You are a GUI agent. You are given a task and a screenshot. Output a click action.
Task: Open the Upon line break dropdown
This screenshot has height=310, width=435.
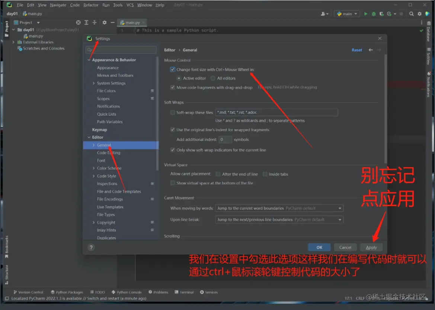pyautogui.click(x=279, y=219)
